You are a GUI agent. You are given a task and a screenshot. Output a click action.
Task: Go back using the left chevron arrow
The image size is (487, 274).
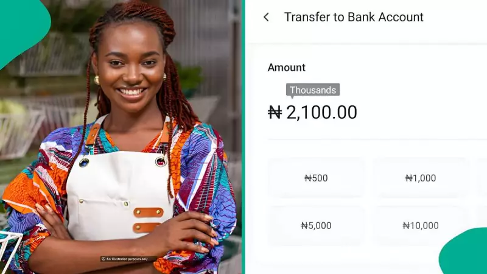[266, 17]
